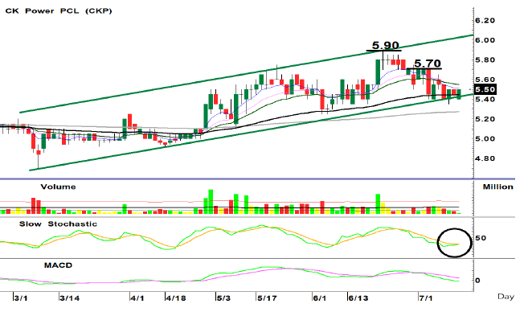Click the black circle on Slow Stochastic
528x312 pixels.
[455, 242]
